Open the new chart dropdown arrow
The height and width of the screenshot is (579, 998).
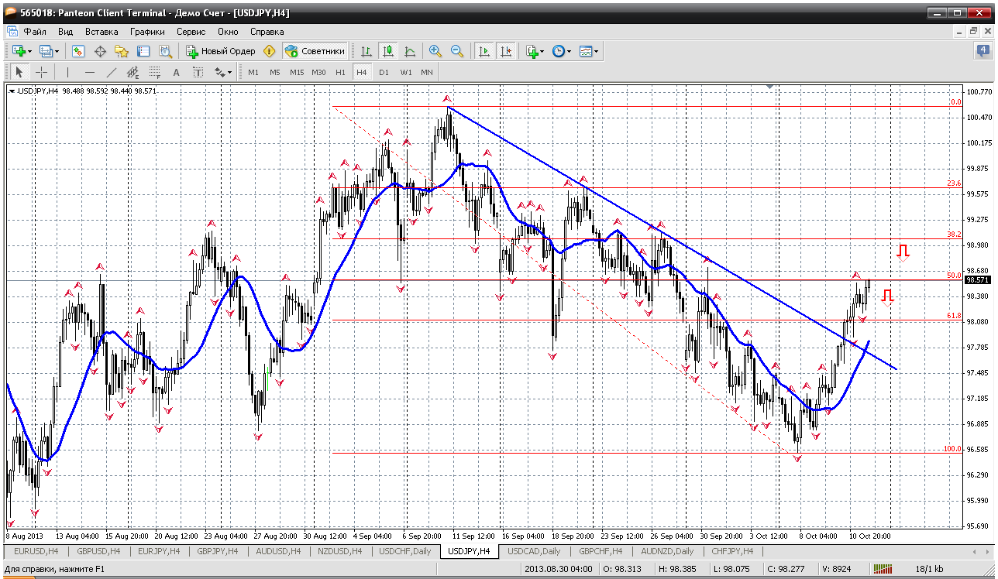click(29, 51)
